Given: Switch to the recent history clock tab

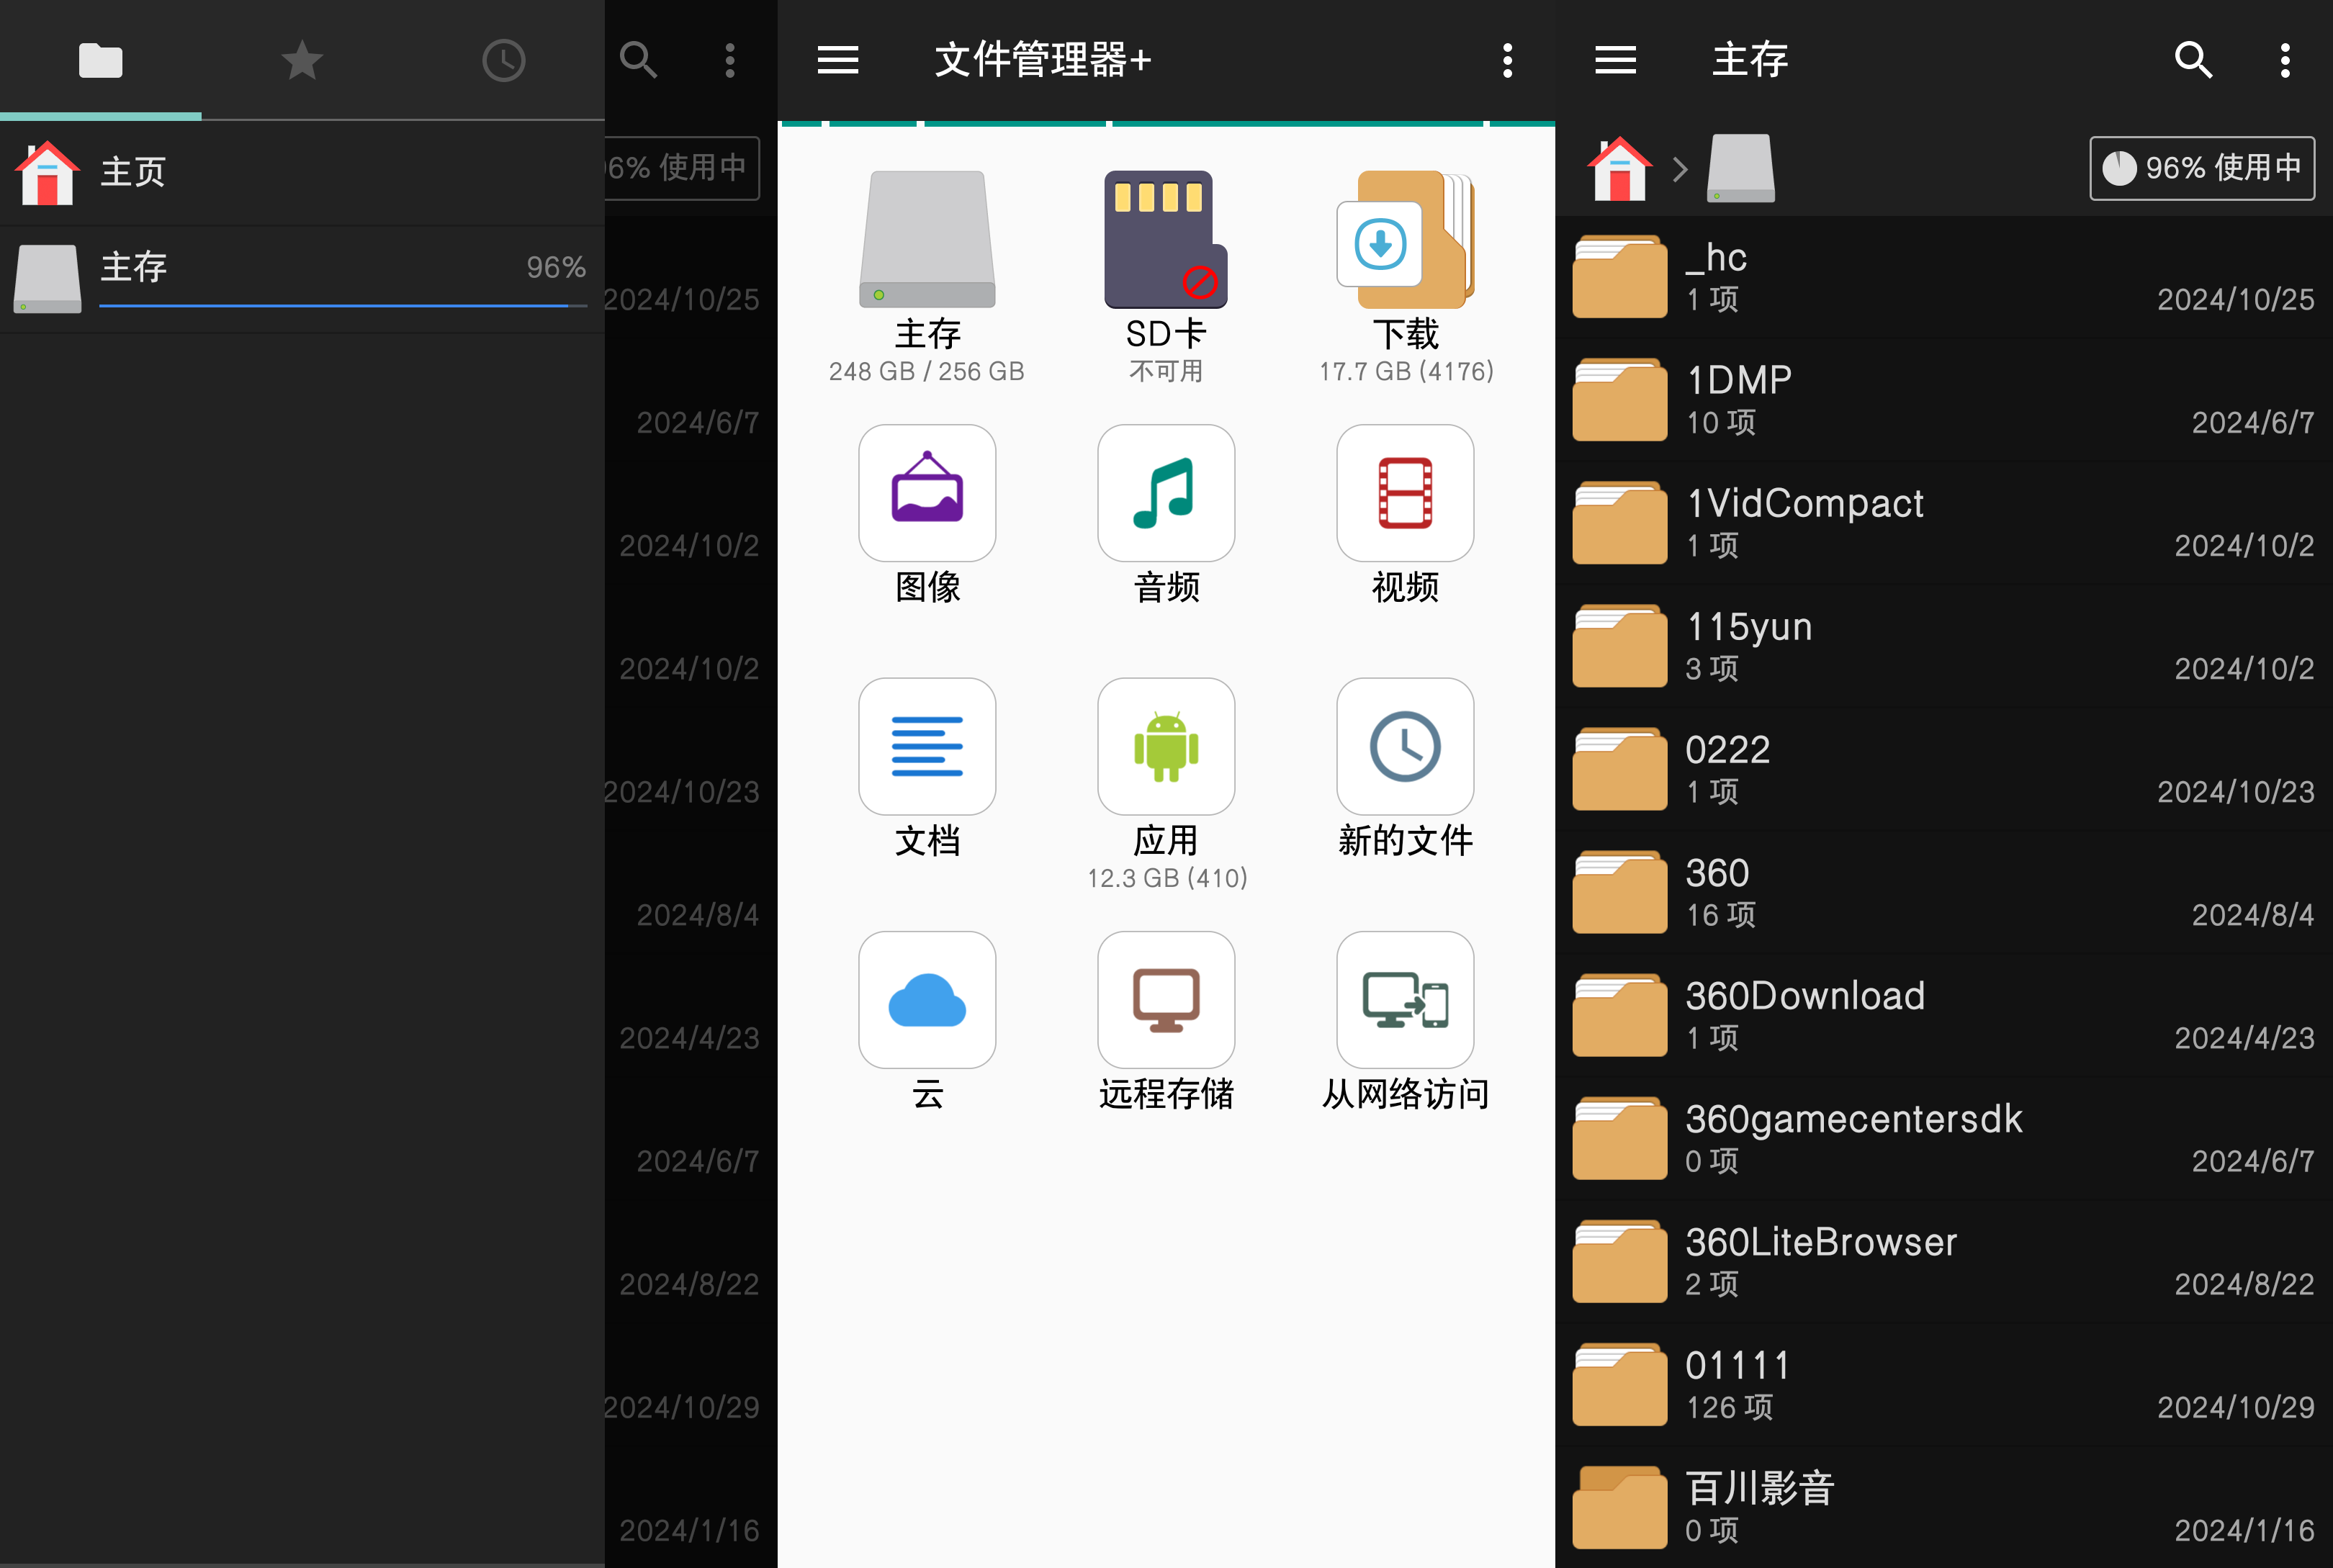Looking at the screenshot, I should (503, 61).
